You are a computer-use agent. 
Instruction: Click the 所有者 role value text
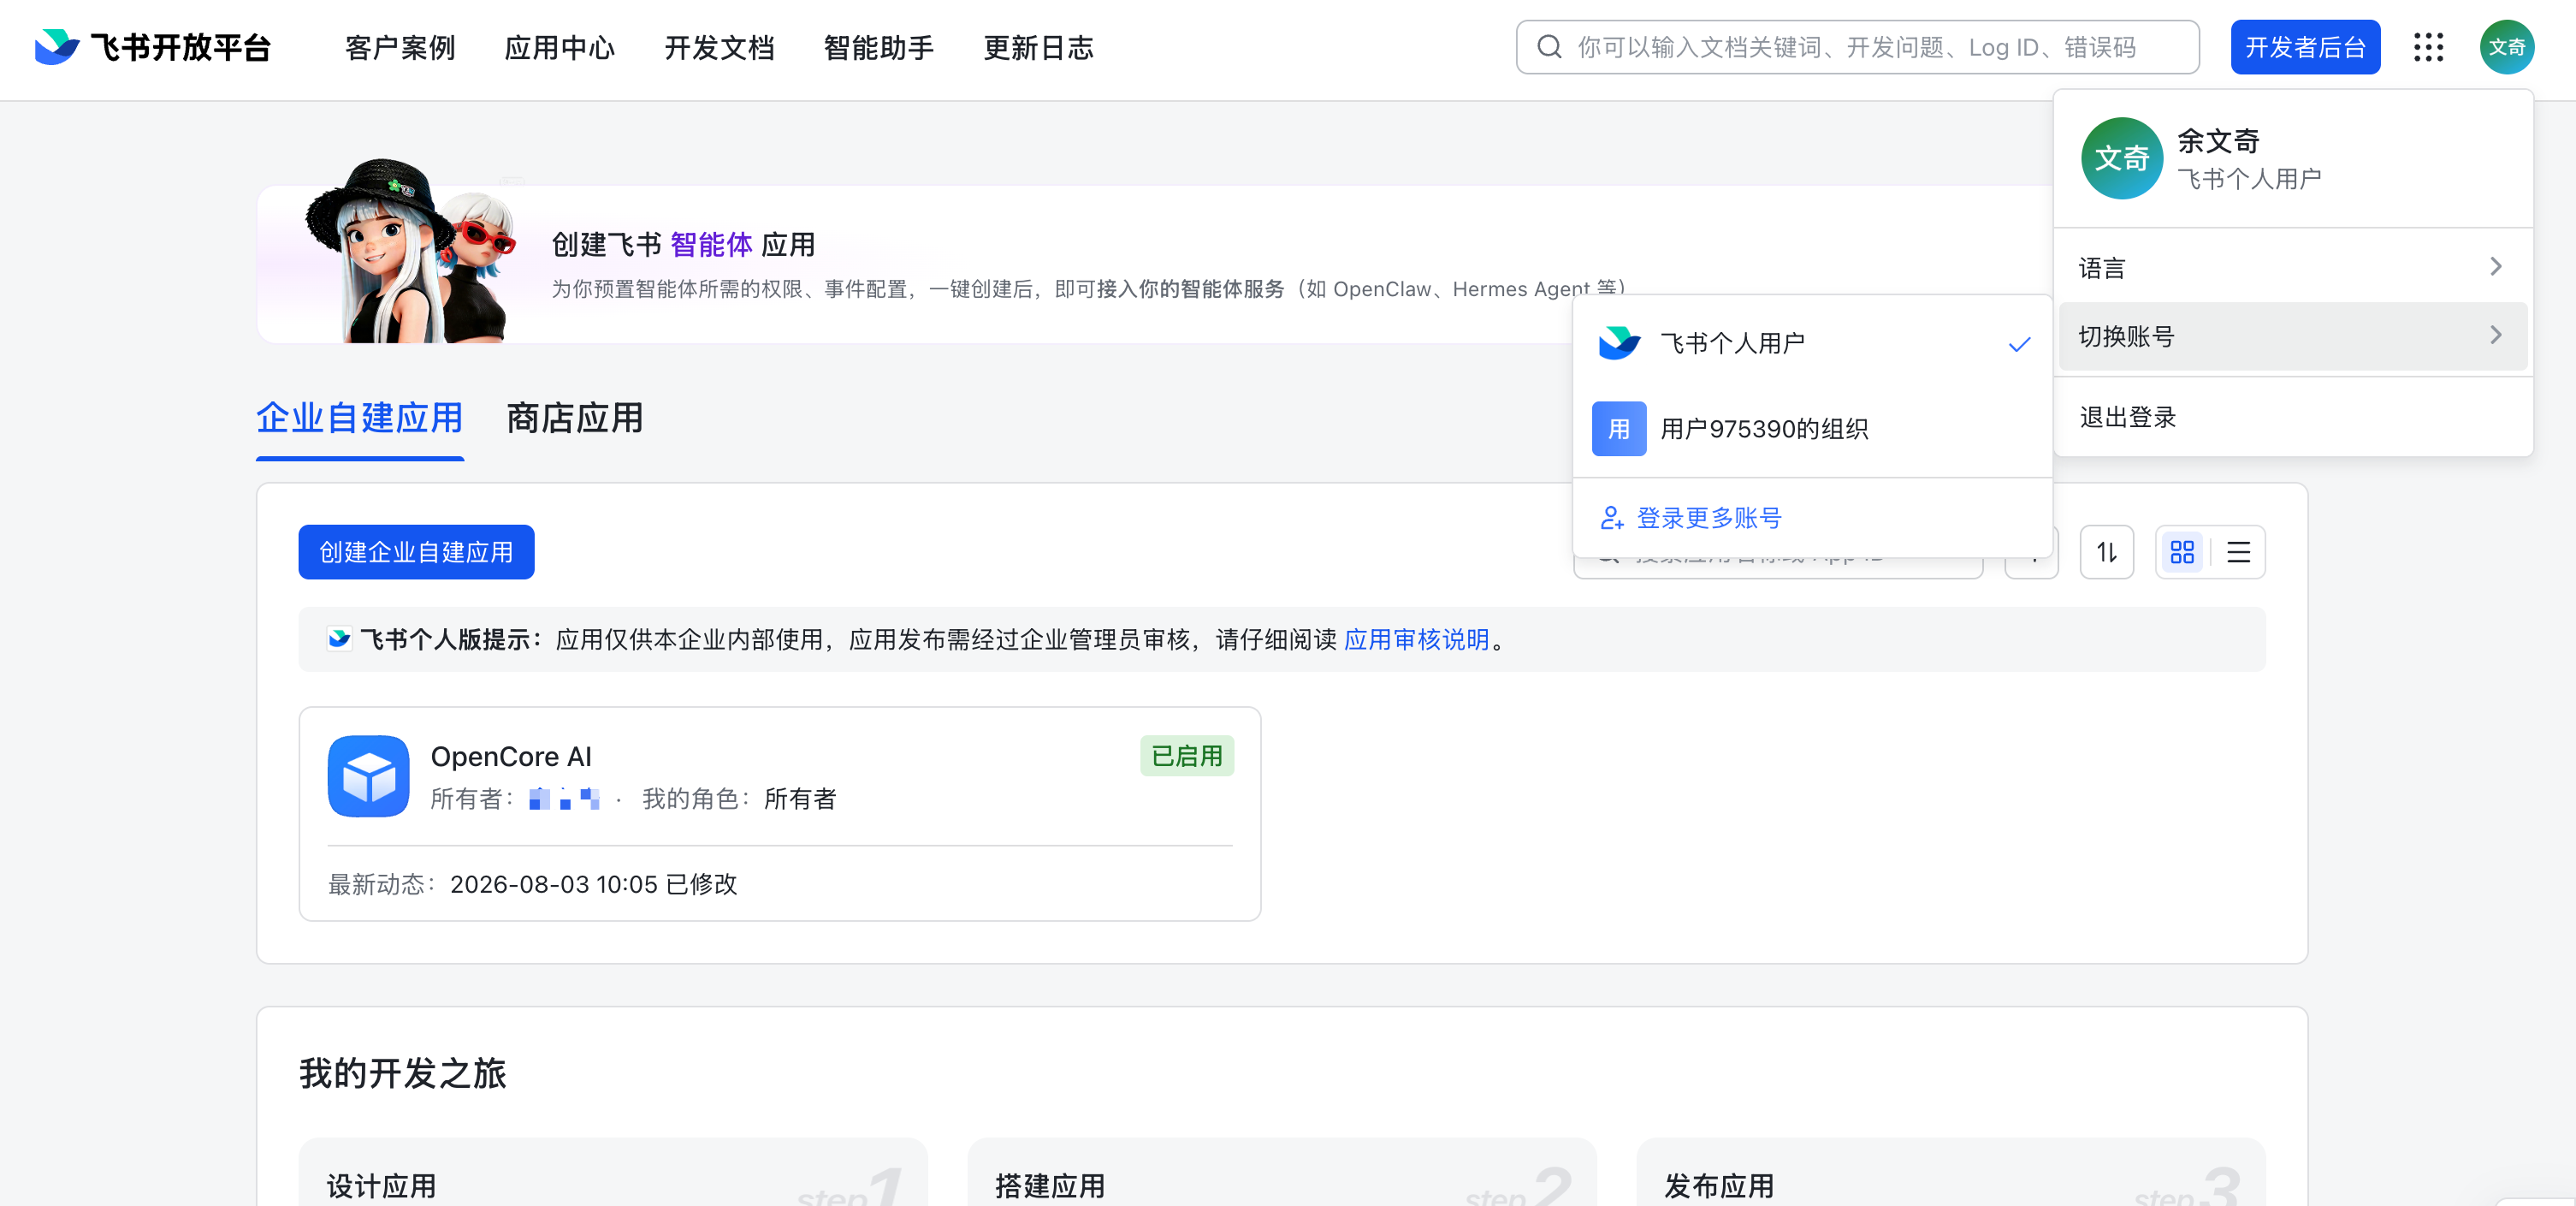tap(800, 798)
